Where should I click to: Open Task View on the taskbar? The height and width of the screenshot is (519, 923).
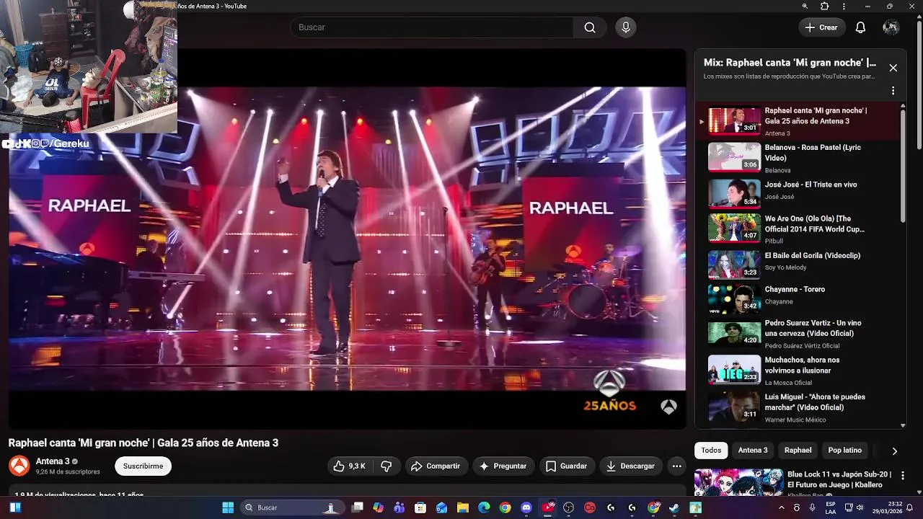357,507
